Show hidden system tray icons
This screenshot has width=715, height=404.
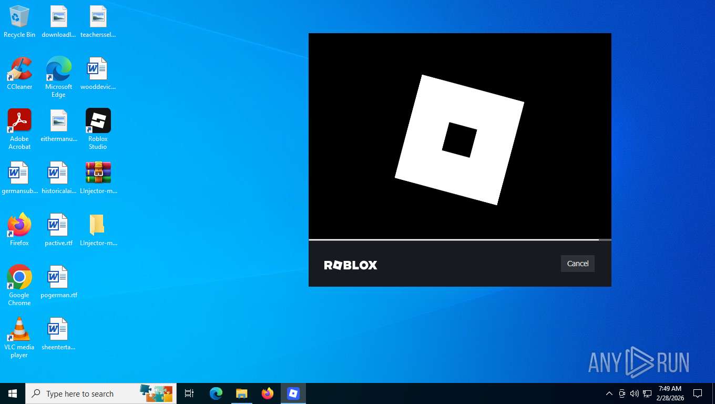coord(609,393)
